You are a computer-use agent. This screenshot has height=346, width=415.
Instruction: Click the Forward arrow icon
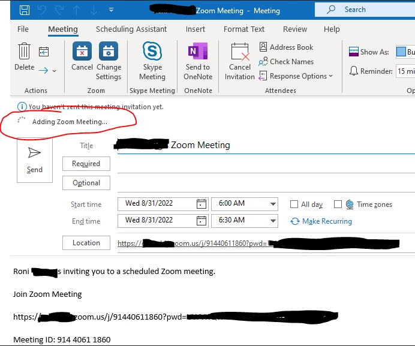click(x=44, y=70)
